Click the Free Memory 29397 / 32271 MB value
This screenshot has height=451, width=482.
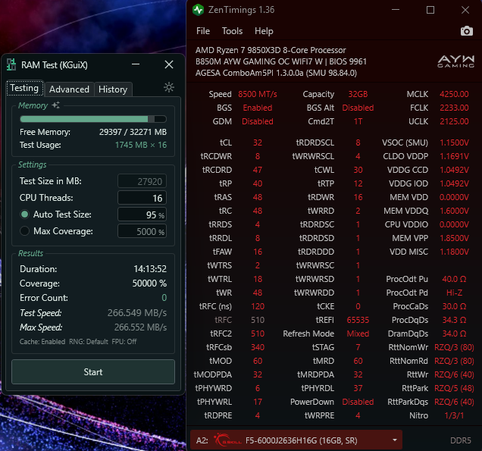133,132
